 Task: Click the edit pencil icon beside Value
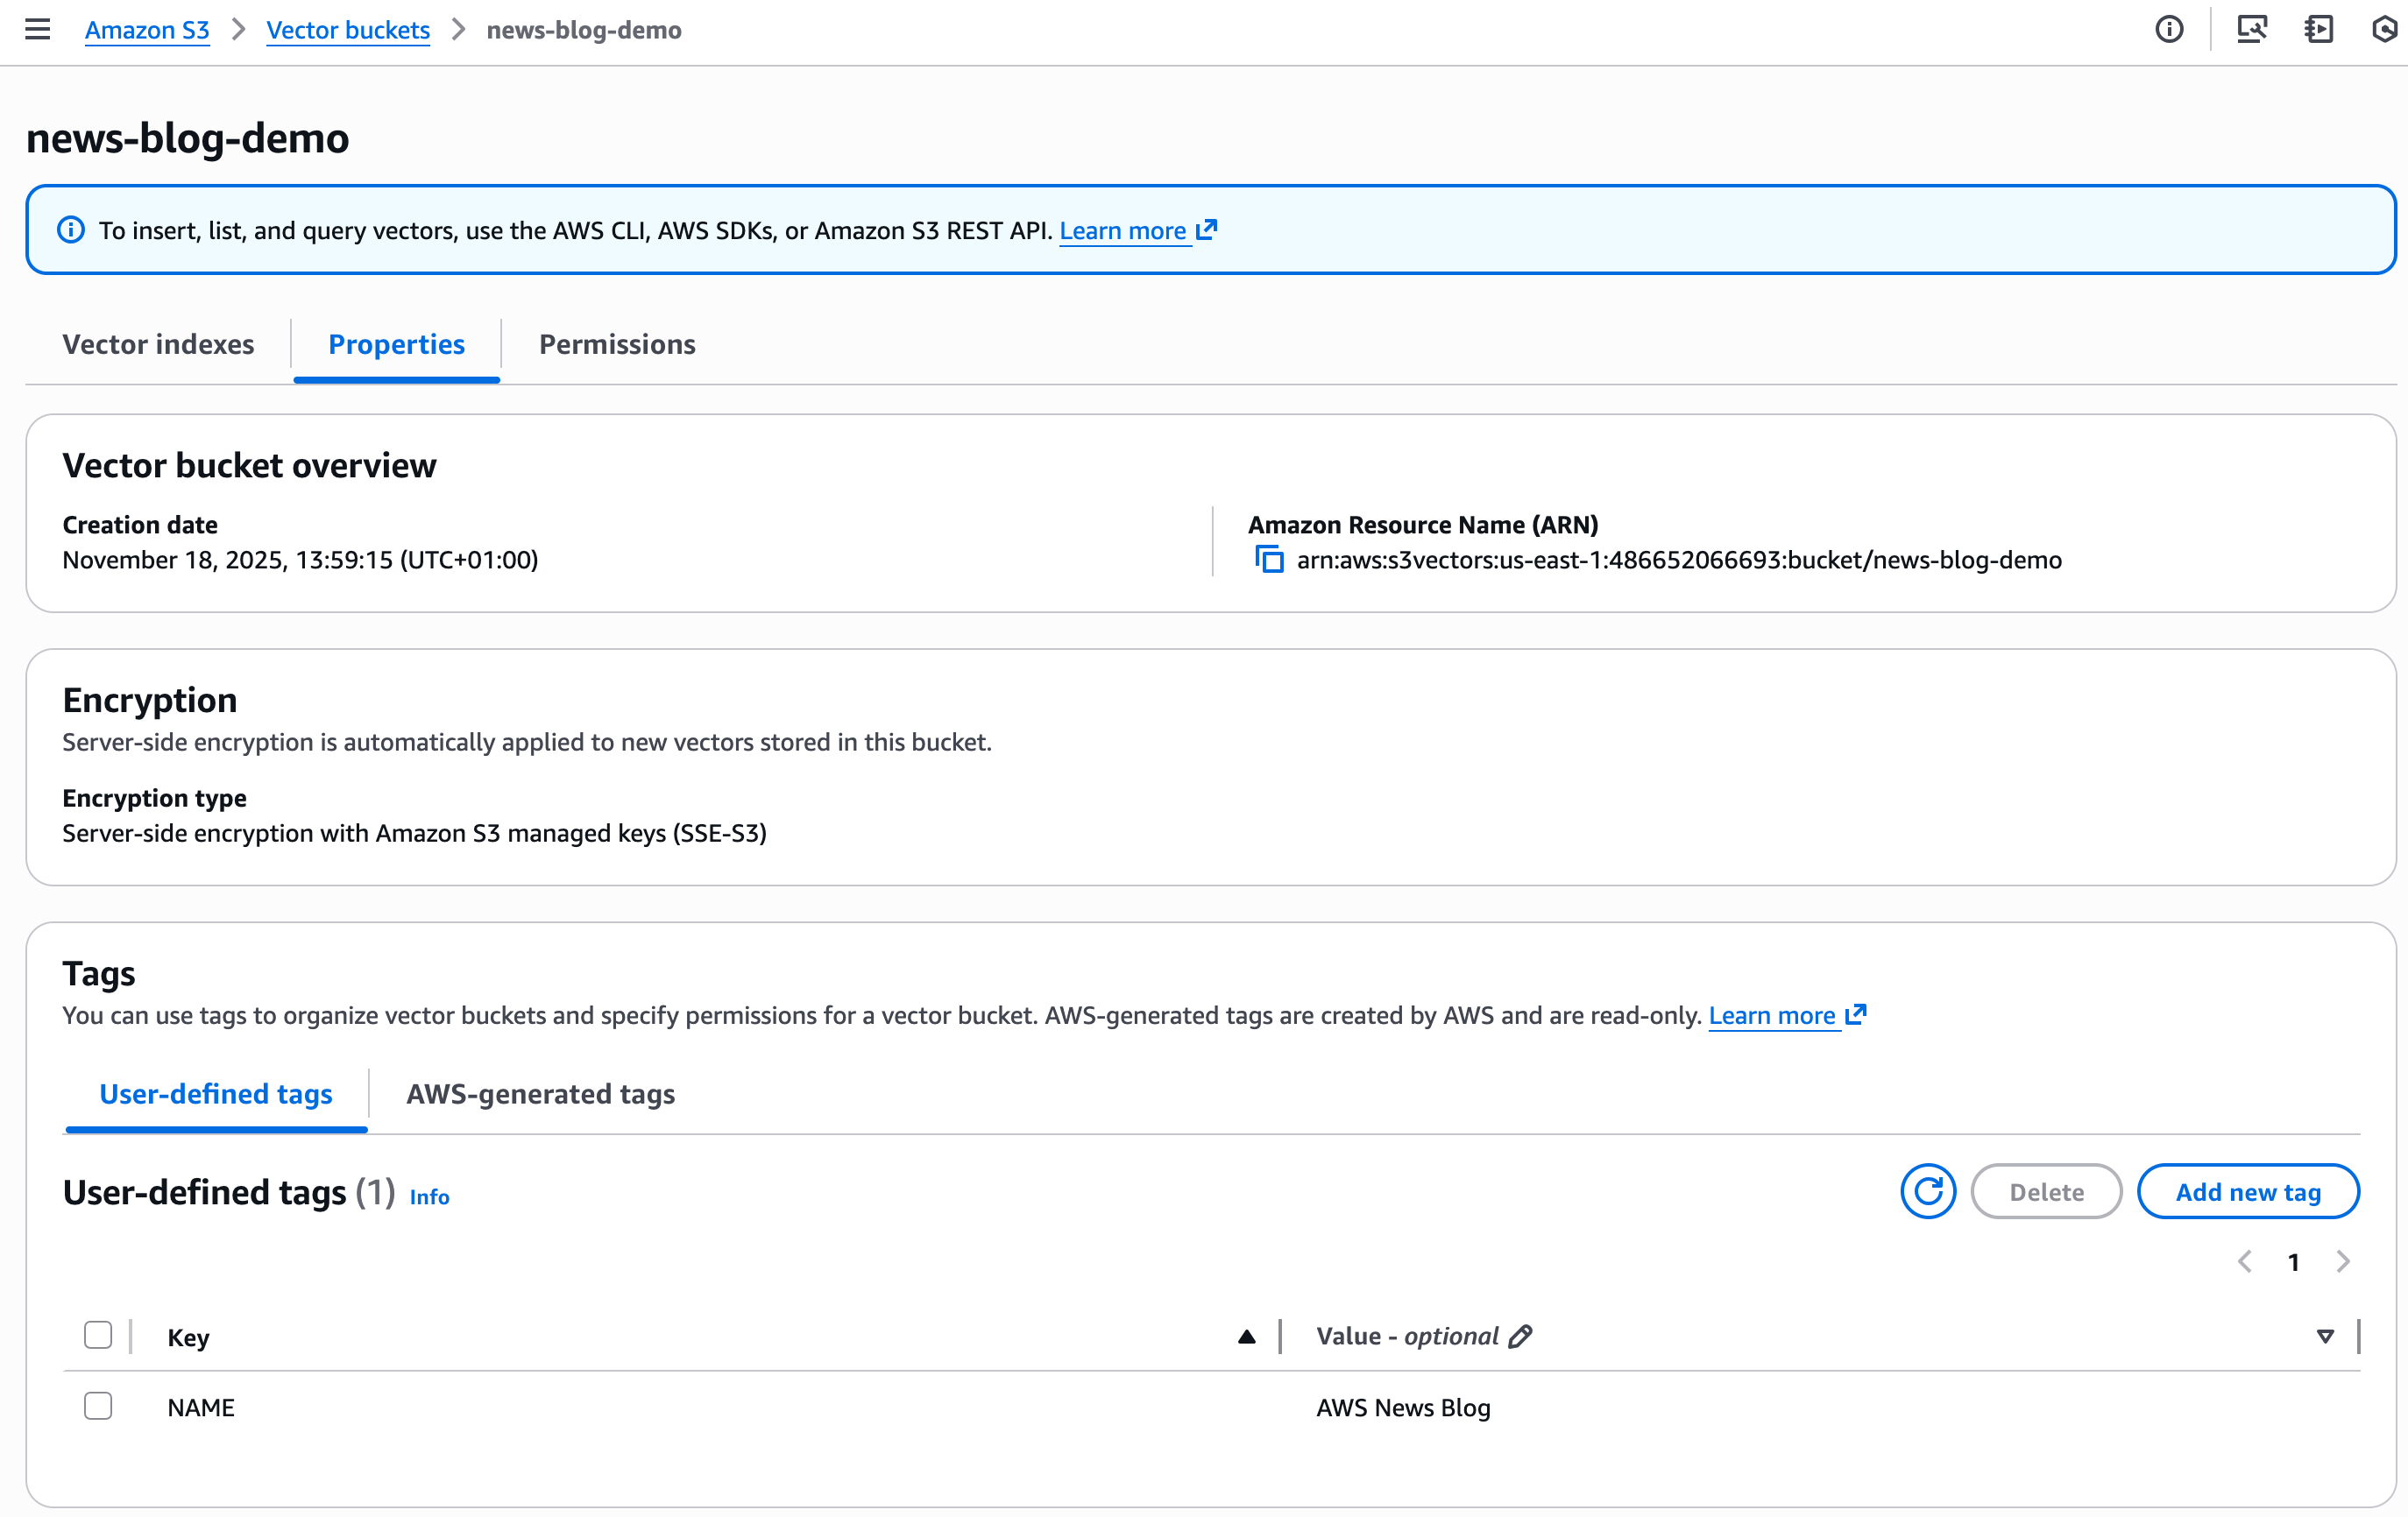1520,1336
